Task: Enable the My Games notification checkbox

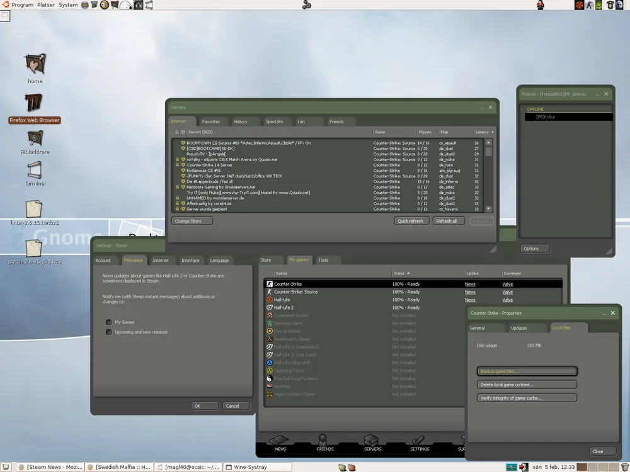Action: point(109,322)
